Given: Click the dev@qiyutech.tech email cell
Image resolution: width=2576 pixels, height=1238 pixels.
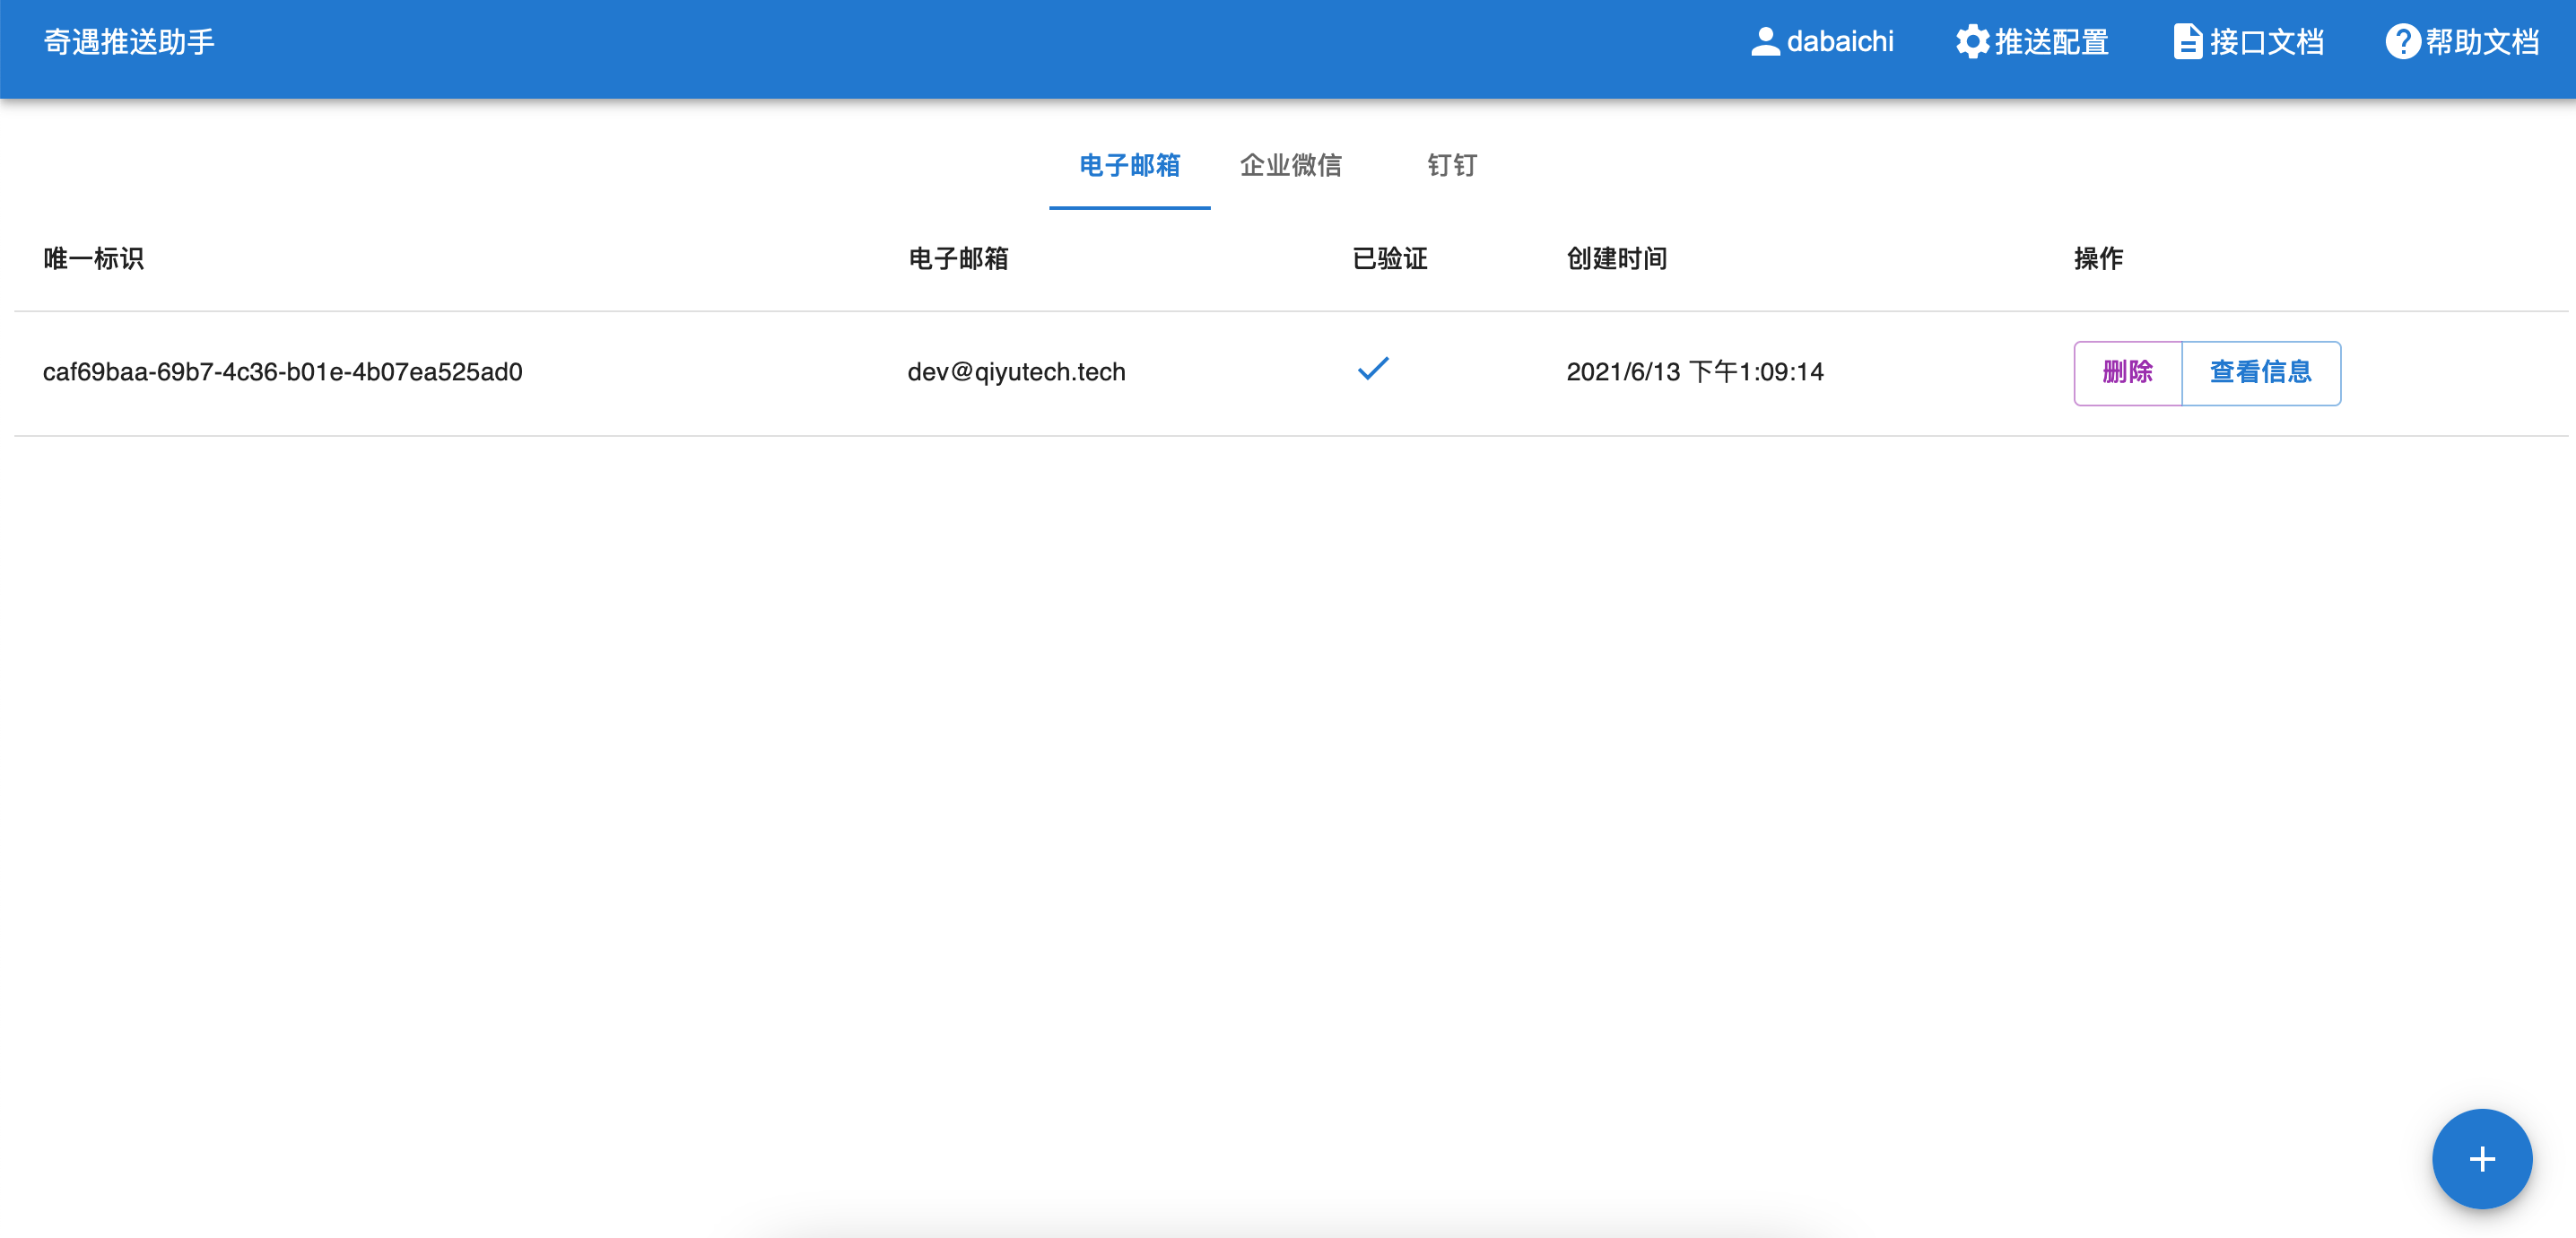Looking at the screenshot, I should coord(1016,372).
